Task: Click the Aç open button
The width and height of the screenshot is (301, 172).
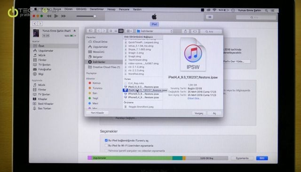Action: [x=214, y=113]
